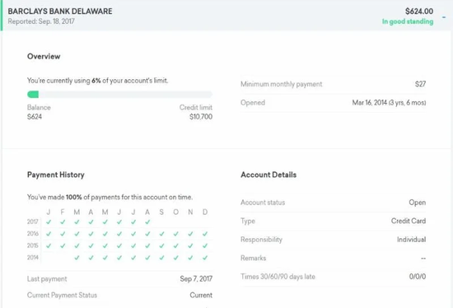The height and width of the screenshot is (308, 453).
Task: Click the December 2015 payment checkmark
Action: point(205,245)
